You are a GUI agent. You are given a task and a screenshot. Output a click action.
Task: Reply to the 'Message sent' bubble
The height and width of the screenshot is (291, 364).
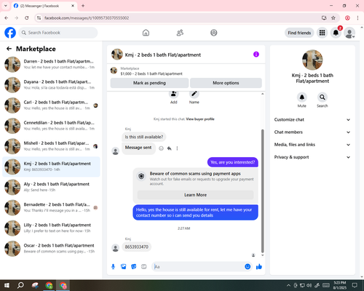pyautogui.click(x=170, y=148)
